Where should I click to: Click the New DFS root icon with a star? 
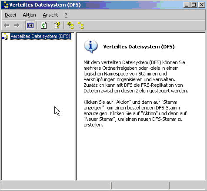pos(70,25)
